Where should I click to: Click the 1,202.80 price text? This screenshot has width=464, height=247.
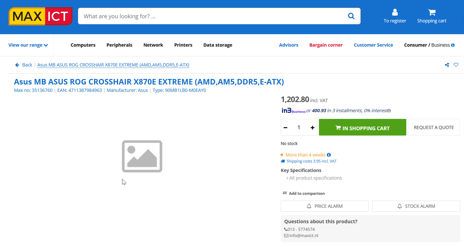point(295,99)
